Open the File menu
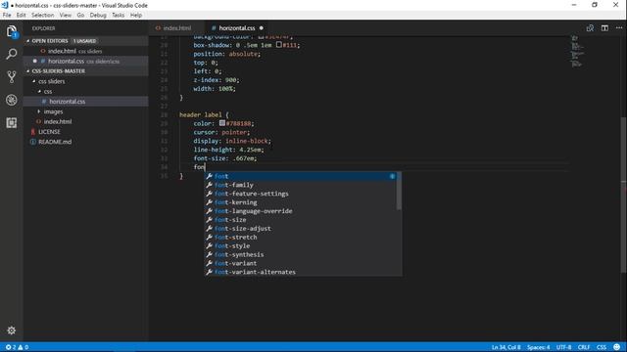The height and width of the screenshot is (352, 627). (x=7, y=15)
